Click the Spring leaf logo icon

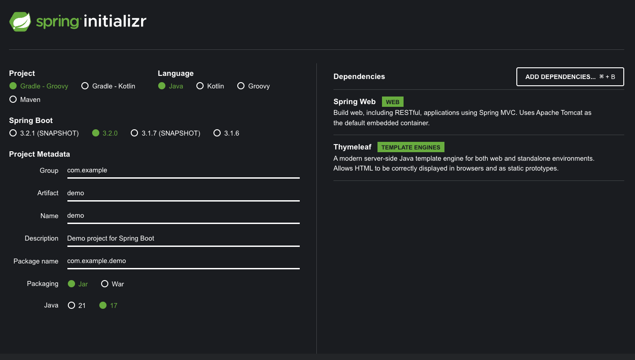pyautogui.click(x=20, y=22)
